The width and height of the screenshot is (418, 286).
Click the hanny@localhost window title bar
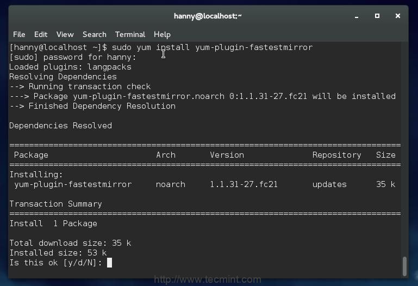coord(208,16)
